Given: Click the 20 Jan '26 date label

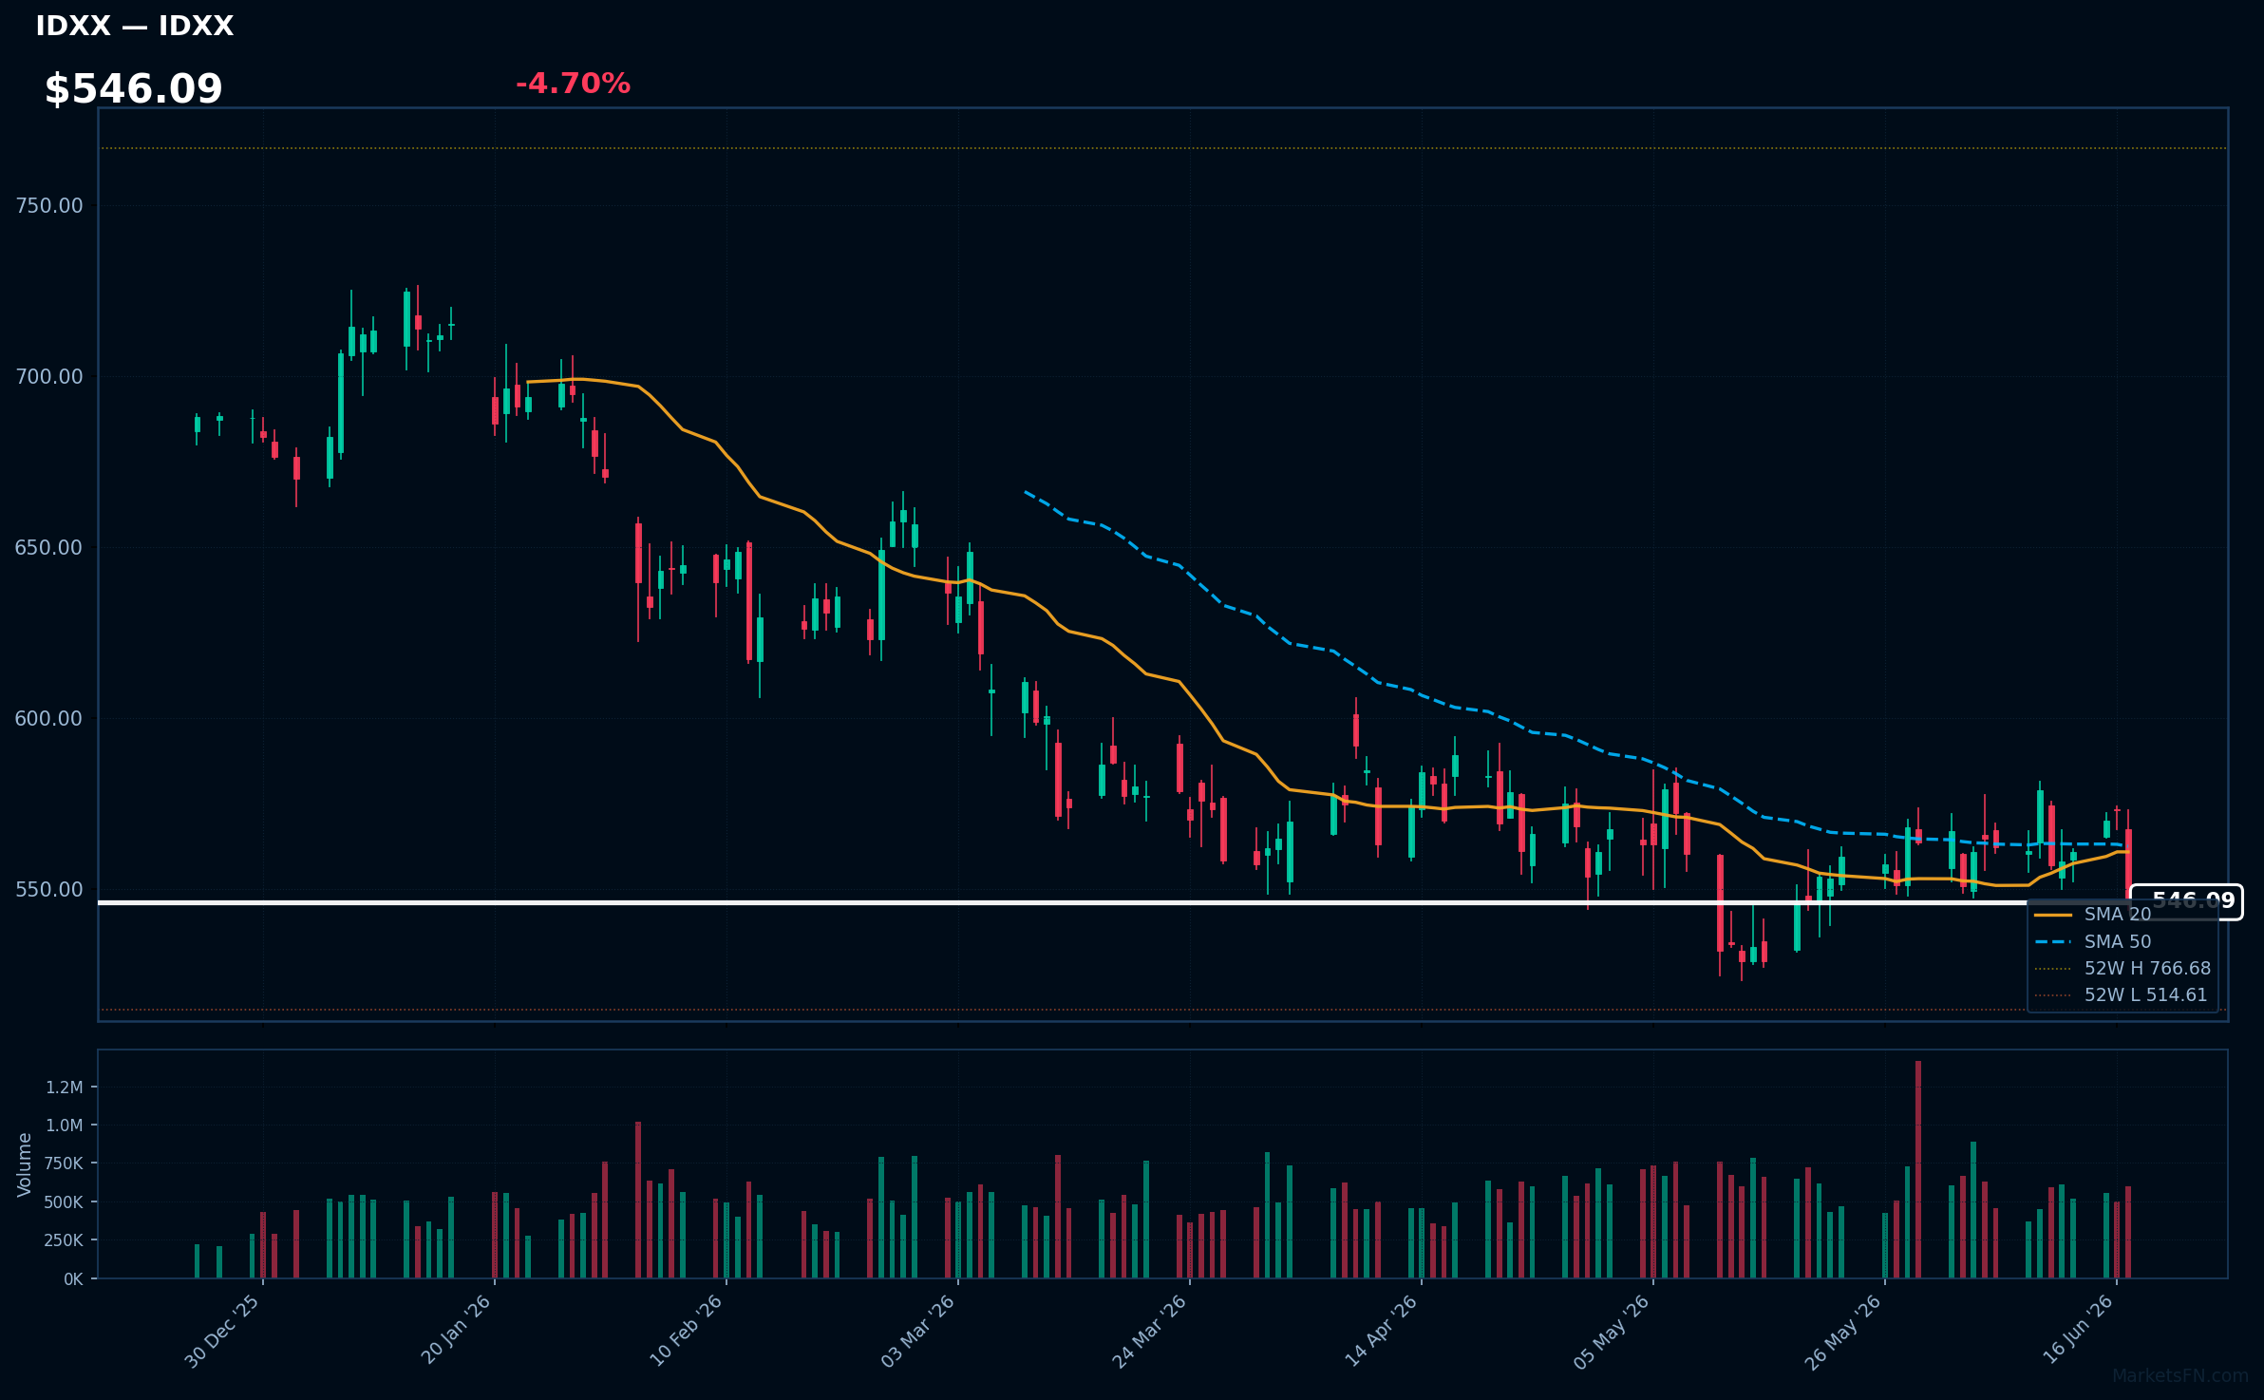Looking at the screenshot, I should (x=455, y=1330).
